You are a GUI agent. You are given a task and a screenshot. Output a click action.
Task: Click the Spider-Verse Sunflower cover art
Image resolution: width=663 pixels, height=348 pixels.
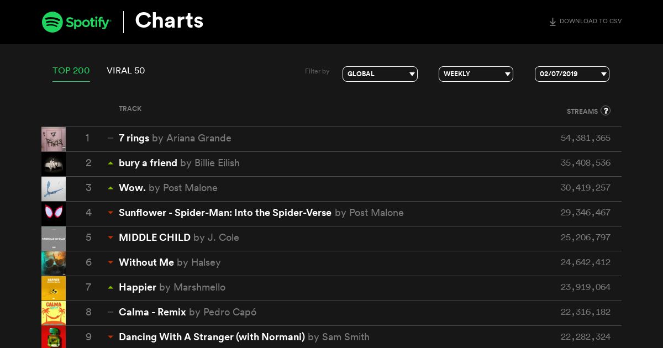(54, 214)
